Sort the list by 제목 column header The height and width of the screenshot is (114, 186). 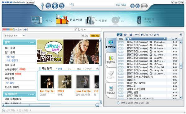[x=146, y=39]
